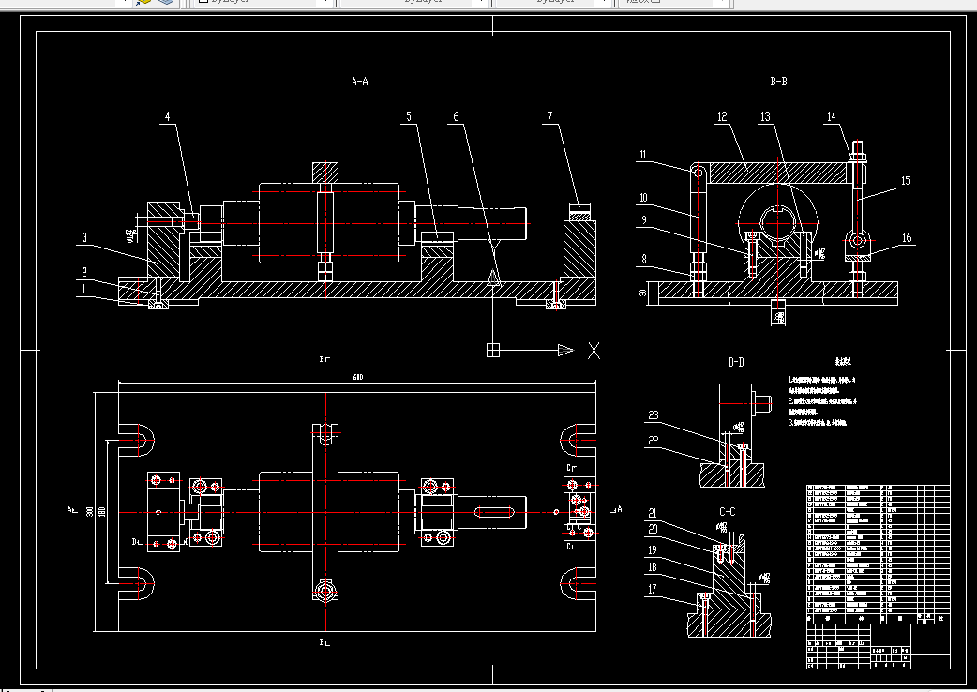Screen dimensions: 977x692
Task: Select the UCS origin square icon
Action: (x=493, y=350)
